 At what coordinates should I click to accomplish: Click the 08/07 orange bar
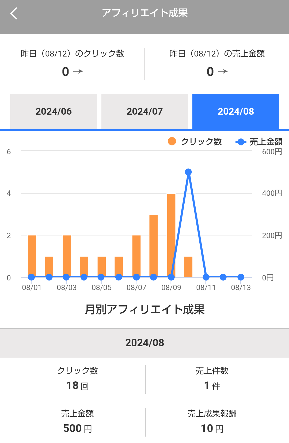tap(136, 256)
